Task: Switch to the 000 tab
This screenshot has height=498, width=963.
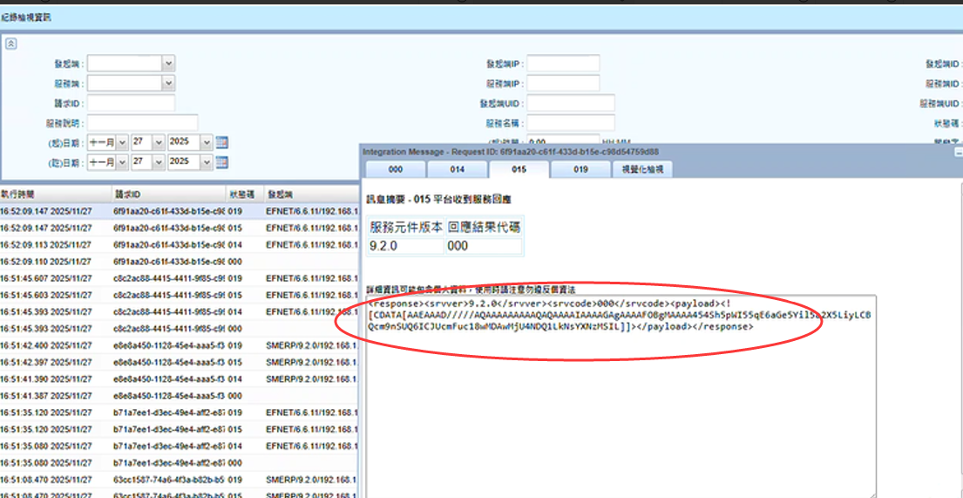Action: (395, 170)
